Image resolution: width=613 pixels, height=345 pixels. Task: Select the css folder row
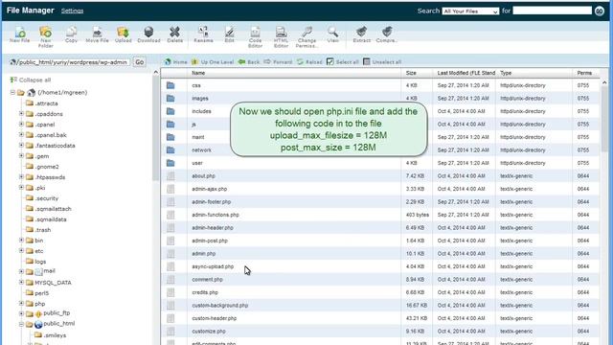coord(379,85)
